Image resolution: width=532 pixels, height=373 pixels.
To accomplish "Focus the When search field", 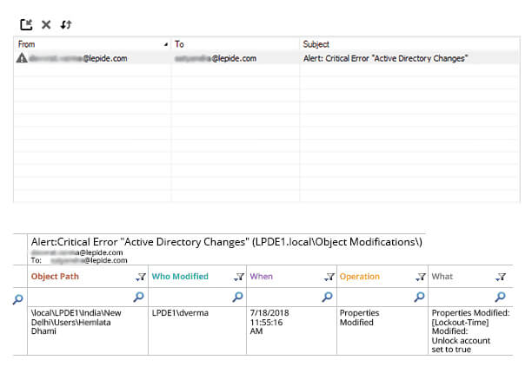I will point(291,298).
